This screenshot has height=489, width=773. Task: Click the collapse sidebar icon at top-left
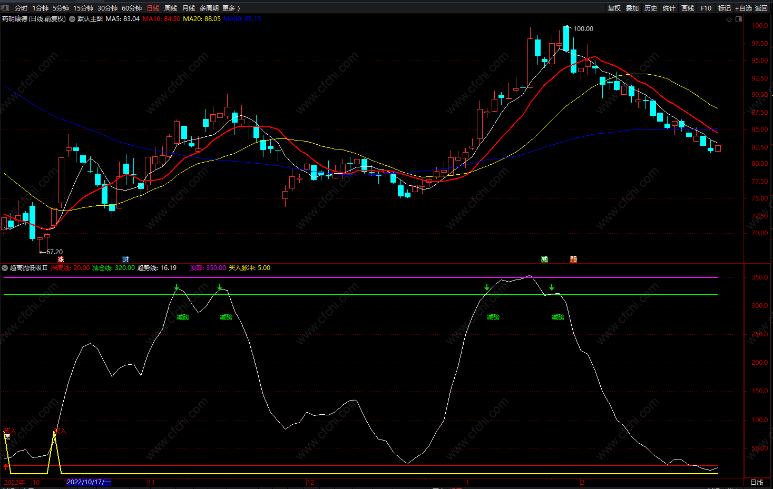(x=5, y=8)
